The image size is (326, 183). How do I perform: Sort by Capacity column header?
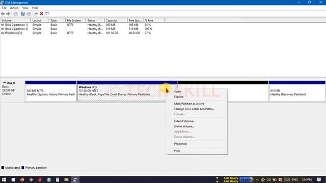116,20
